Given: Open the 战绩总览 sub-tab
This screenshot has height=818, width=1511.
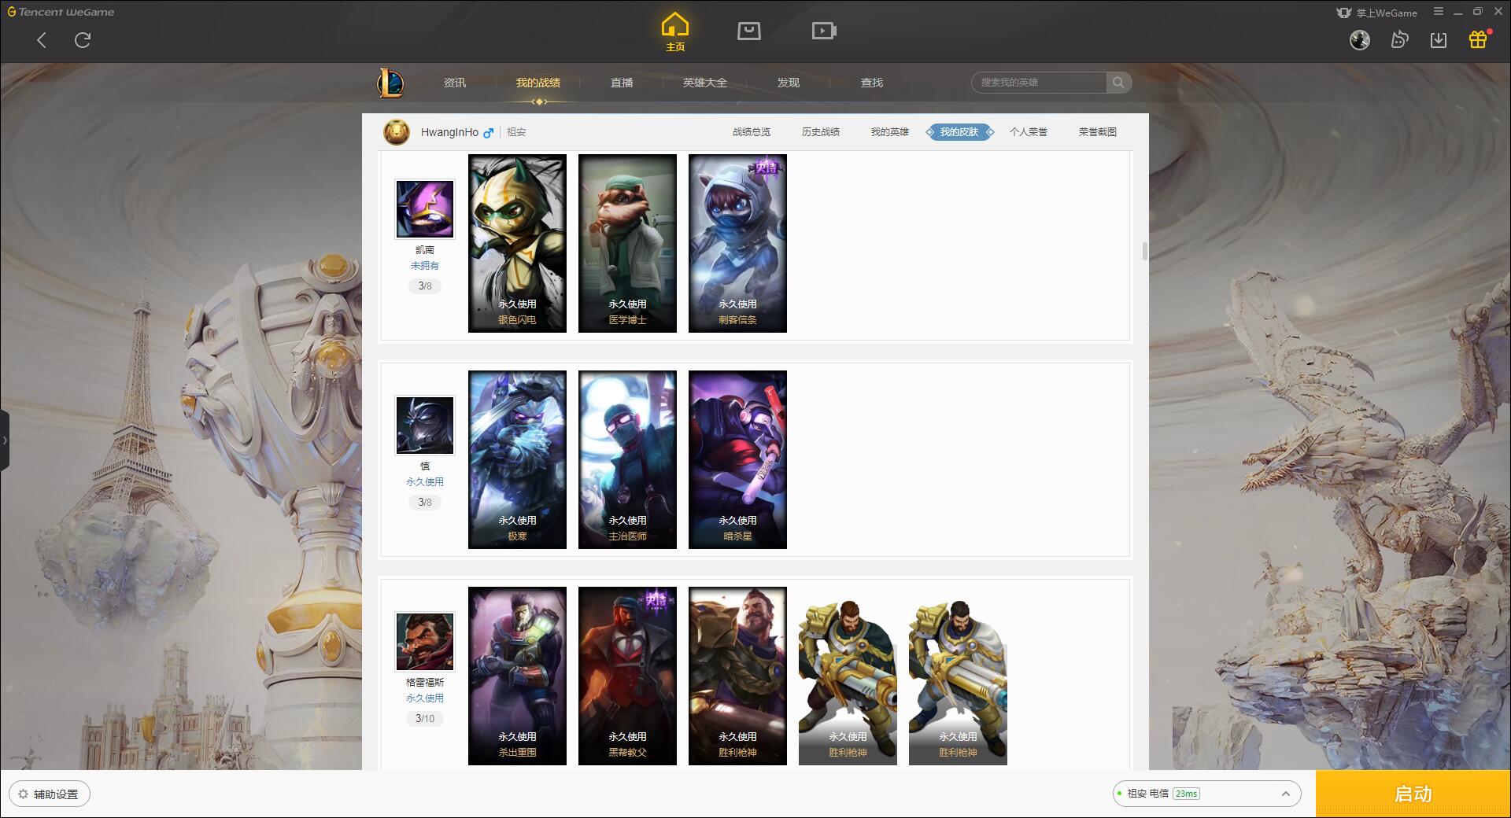Looking at the screenshot, I should 752,132.
